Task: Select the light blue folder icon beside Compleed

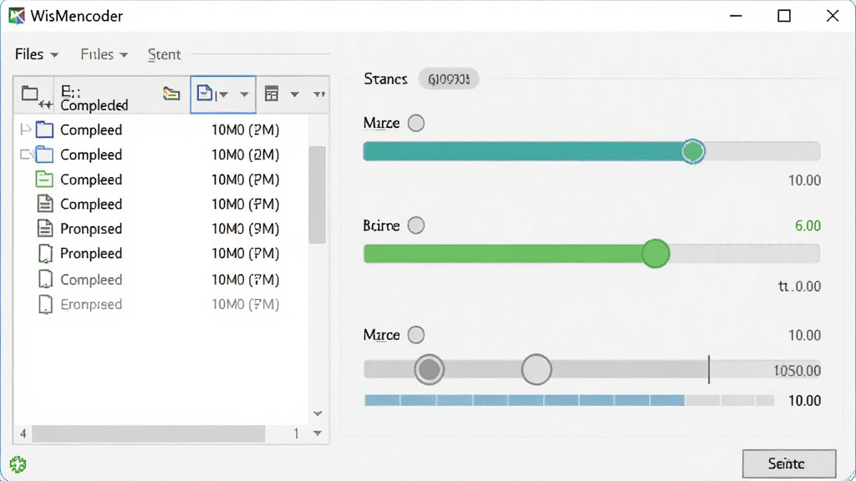Action: (x=44, y=154)
